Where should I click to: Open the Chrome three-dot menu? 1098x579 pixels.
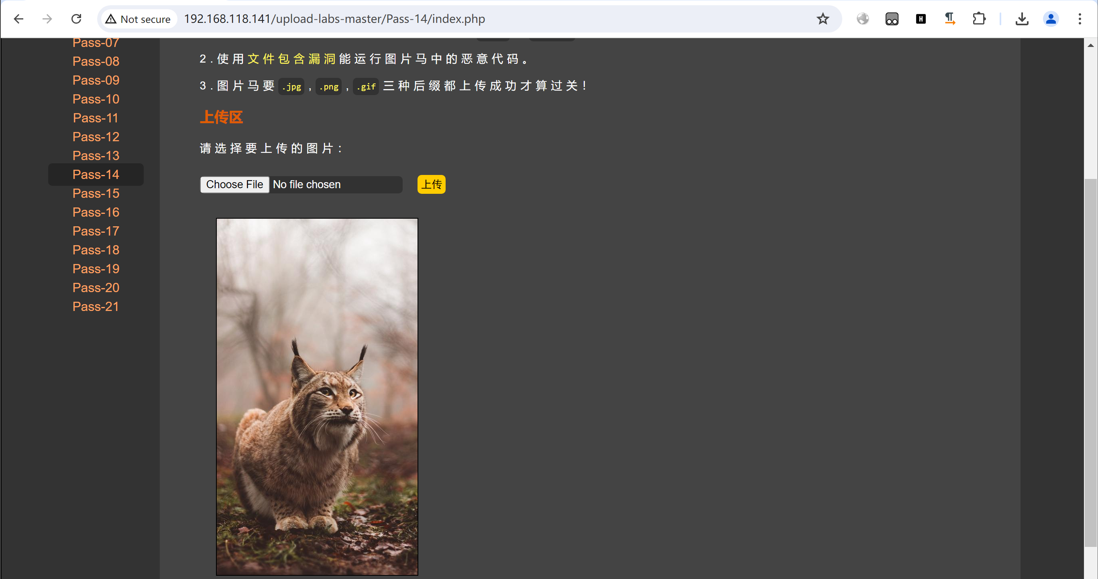1080,19
